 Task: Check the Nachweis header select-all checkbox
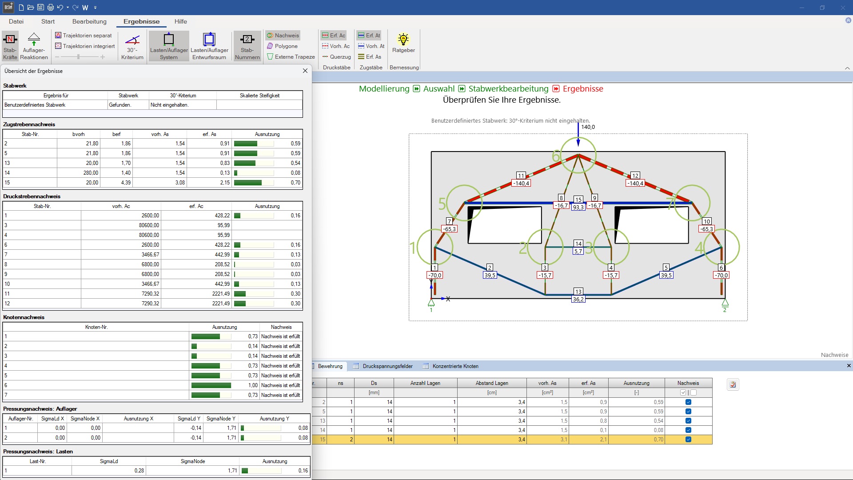[x=683, y=392]
